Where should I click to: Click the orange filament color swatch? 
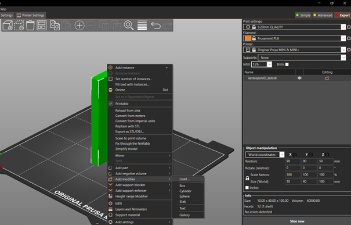(x=248, y=38)
